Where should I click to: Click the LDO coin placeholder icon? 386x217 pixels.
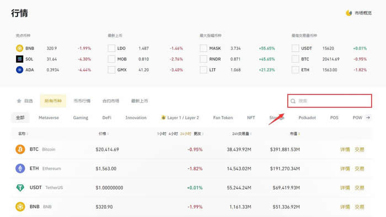[111, 48]
